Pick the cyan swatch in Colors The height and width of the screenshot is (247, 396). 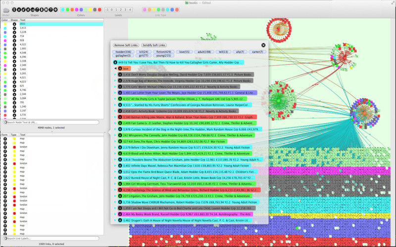click(63, 9)
